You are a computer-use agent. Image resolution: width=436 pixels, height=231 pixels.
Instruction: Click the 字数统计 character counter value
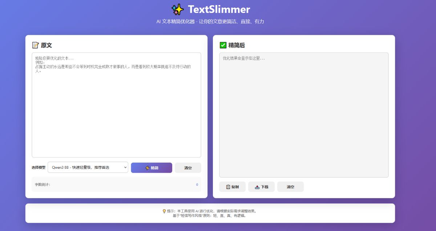(x=197, y=185)
